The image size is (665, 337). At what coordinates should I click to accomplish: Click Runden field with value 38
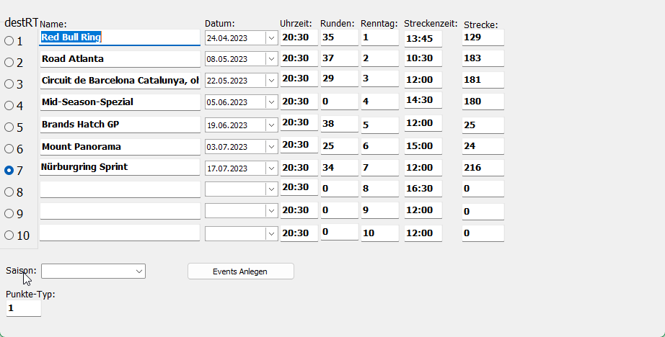click(x=339, y=123)
